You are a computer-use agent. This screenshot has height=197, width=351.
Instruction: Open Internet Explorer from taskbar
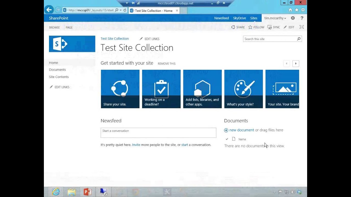click(56, 192)
